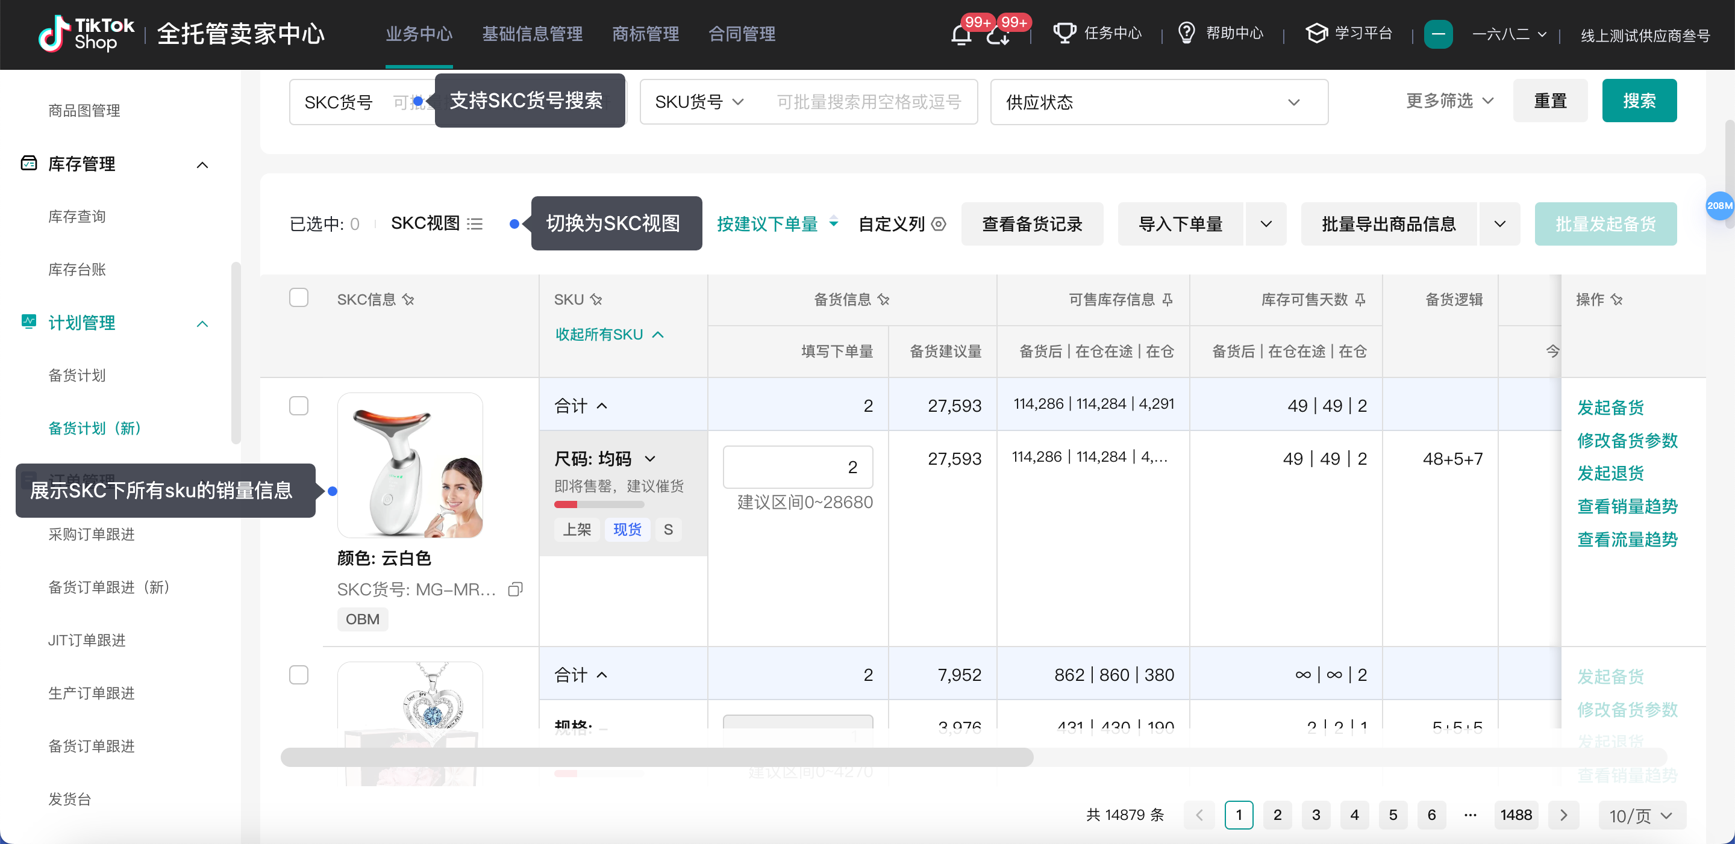Expand the 尺码: 均码 dropdown
Viewport: 1735px width, 844px height.
pos(650,459)
